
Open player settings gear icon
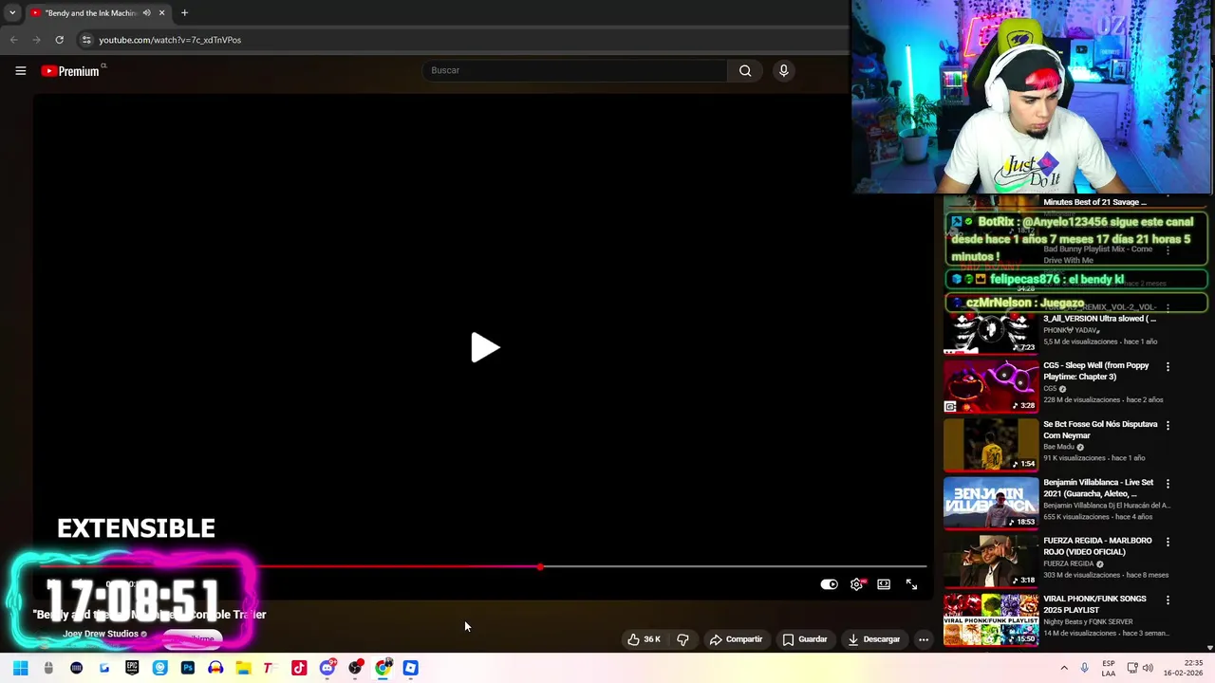[856, 584]
